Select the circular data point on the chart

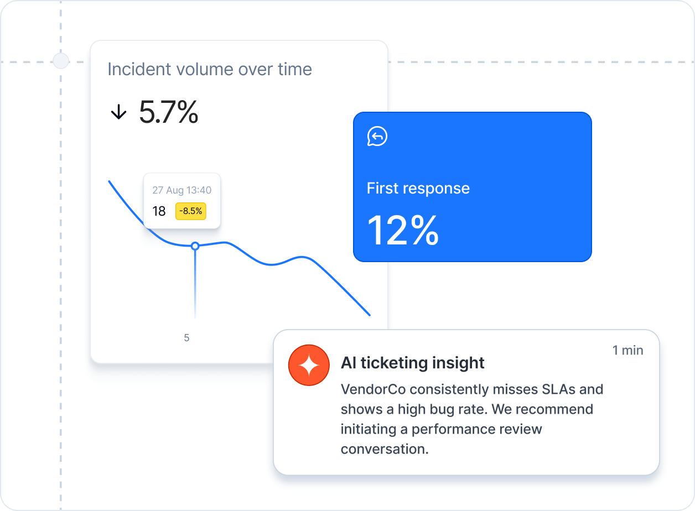tap(195, 246)
